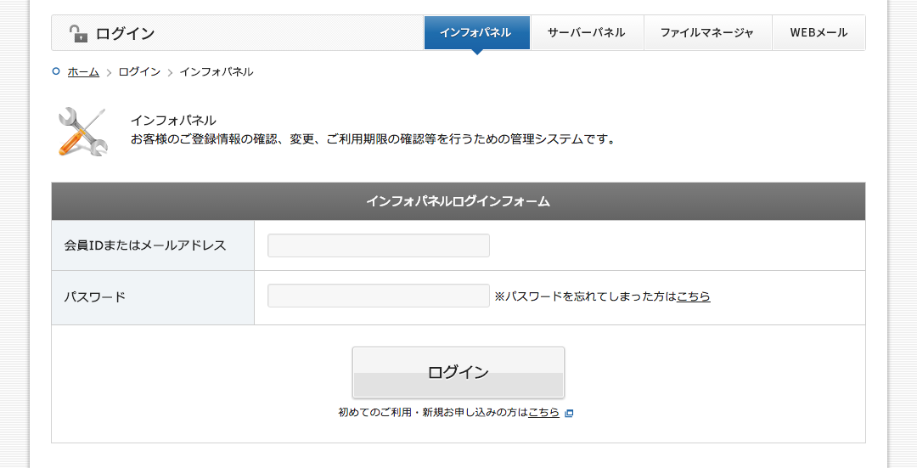Screen dimensions: 917x468
Task: Click the 会員IDまたはメールアドレス label
Action: click(145, 245)
